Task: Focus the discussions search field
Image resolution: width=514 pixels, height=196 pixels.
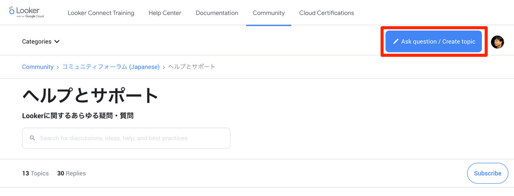Action: point(126,138)
